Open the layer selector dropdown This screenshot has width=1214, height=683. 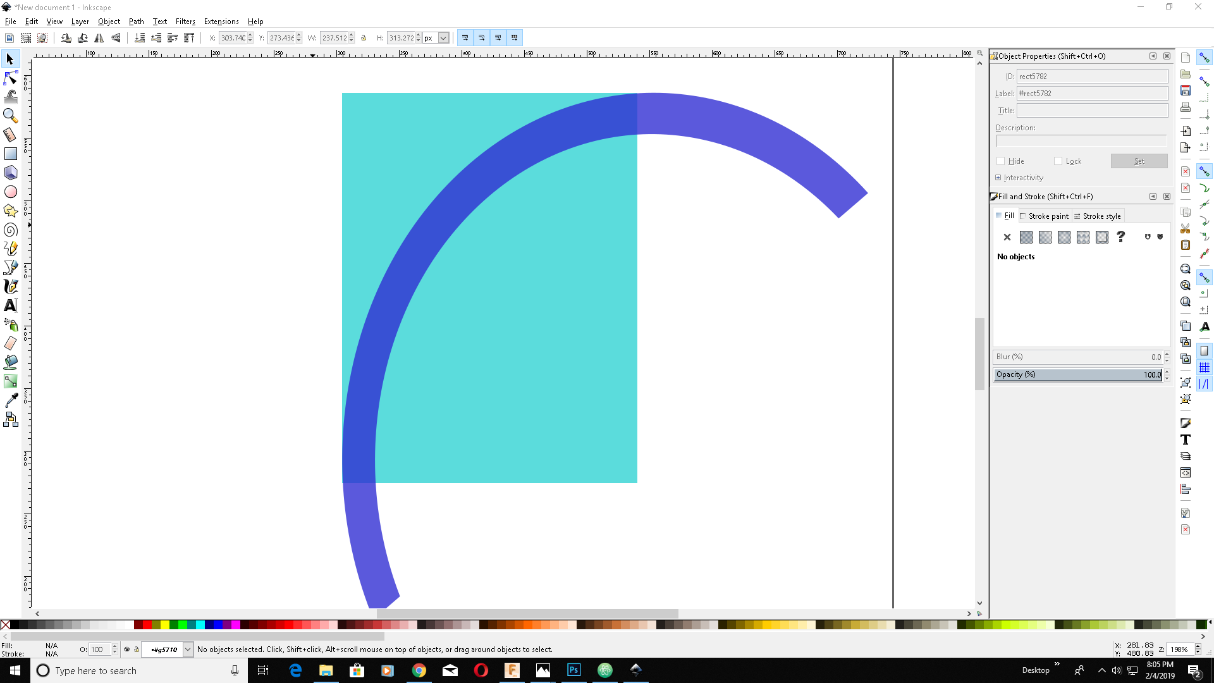188,649
